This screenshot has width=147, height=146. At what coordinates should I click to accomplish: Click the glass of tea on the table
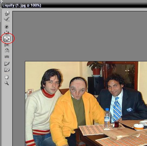pyautogui.click(x=117, y=124)
